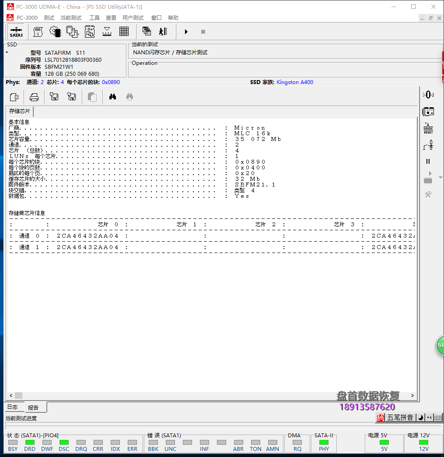
Task: Click the counter RESET icon
Action: pyautogui.click(x=428, y=128)
